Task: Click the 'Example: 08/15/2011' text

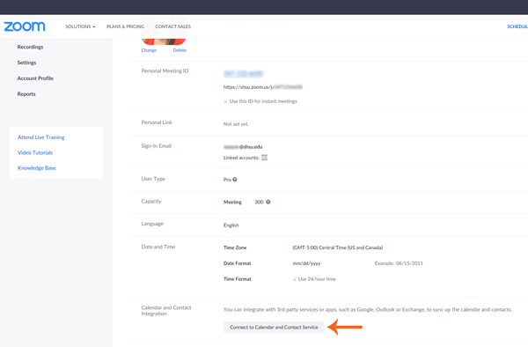Action: tap(399, 263)
